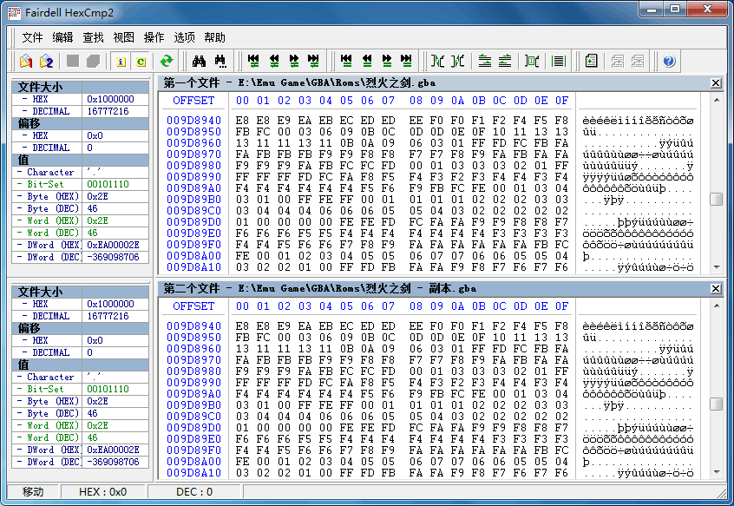Jump to the first difference arrow icon

[252, 61]
